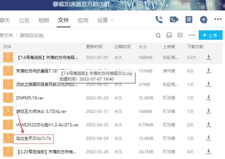This screenshot has height=159, width=225.
Task: Download the 【7.6号离线版】失落的方舟俄服 file
Action: pyautogui.click(x=208, y=57)
